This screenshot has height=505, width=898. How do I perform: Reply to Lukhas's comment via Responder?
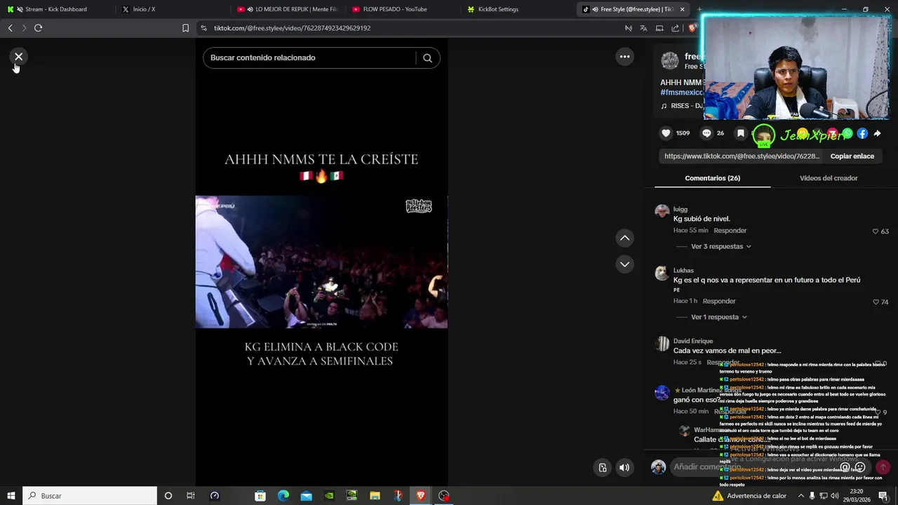tap(719, 302)
